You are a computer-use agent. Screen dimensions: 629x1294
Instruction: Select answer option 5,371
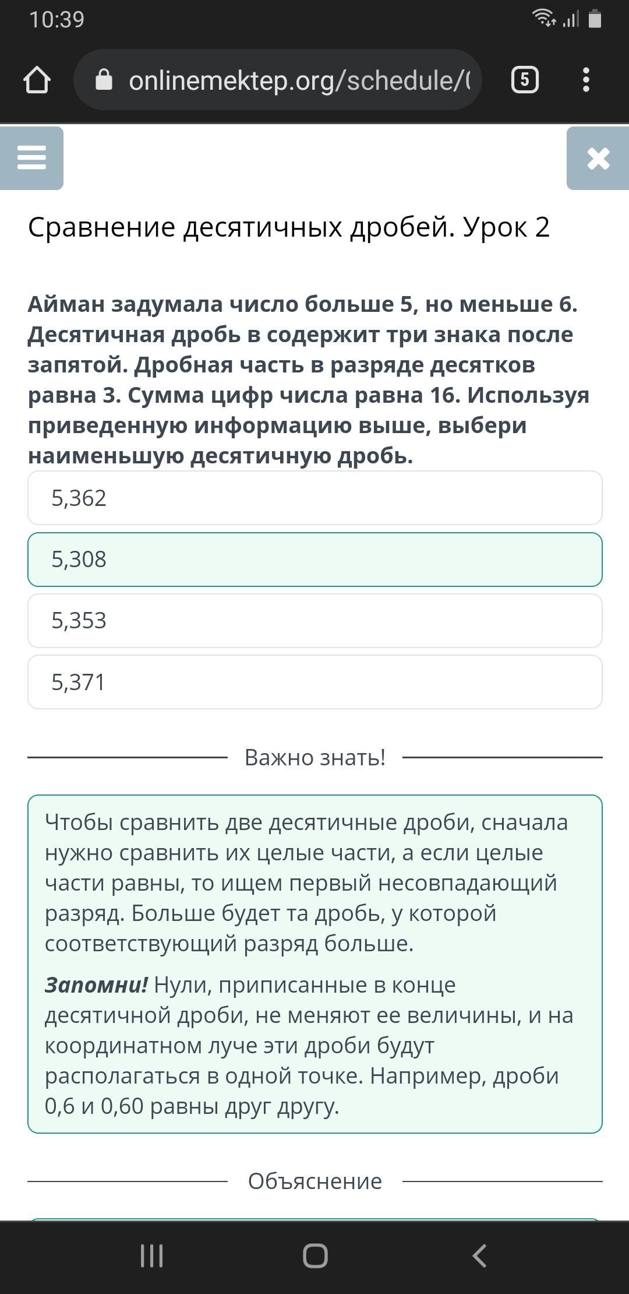[315, 682]
